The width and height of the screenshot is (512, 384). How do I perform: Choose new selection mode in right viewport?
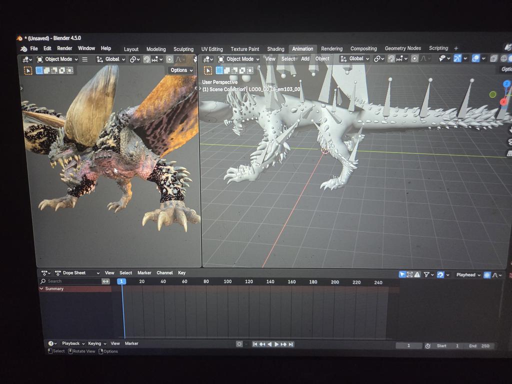pyautogui.click(x=219, y=70)
